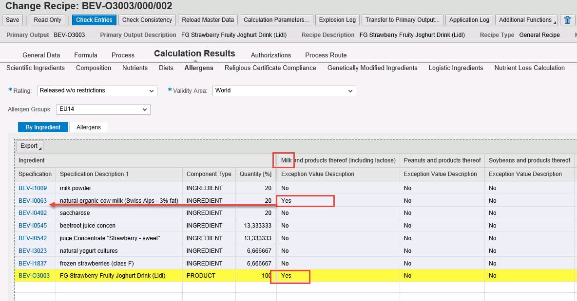Open specification BEV-I3023 link
This screenshot has width=577, height=301.
[x=33, y=251]
